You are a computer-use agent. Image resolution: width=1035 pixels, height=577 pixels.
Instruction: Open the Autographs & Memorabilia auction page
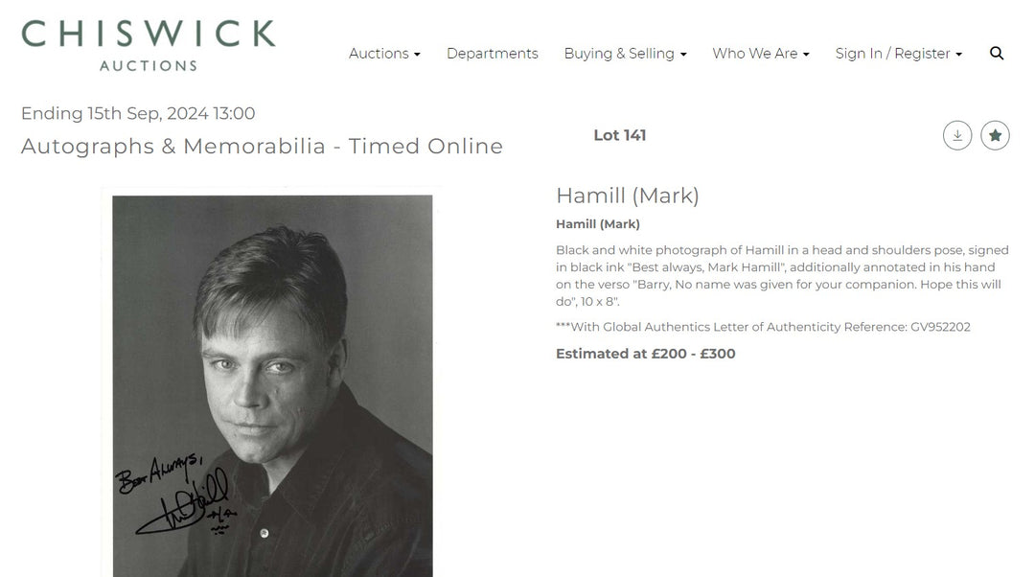(262, 146)
